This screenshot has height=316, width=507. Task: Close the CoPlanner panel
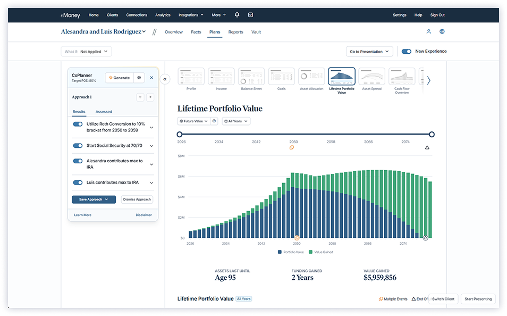151,78
